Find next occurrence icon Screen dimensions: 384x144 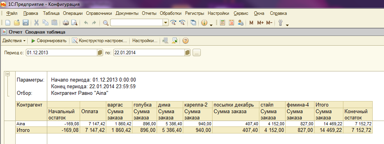[x=173, y=23]
